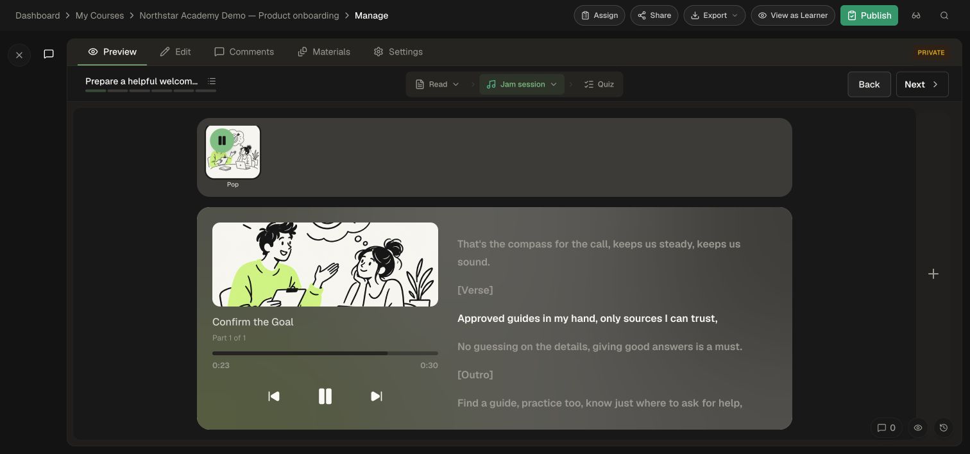The height and width of the screenshot is (454, 970).
Task: Click the Manage breadcrumb
Action: 371,15
